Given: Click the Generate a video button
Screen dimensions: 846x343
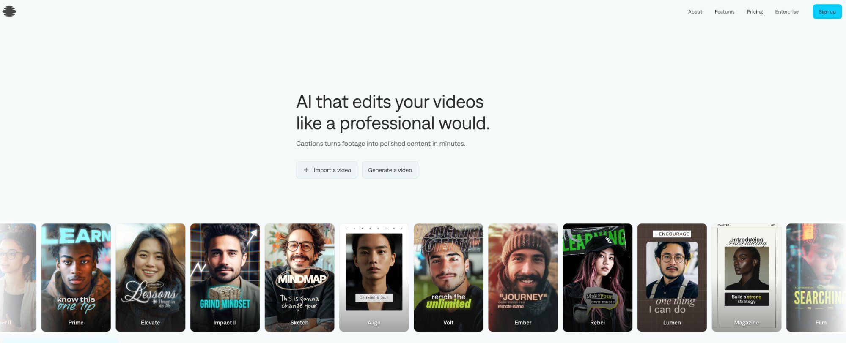Looking at the screenshot, I should point(390,170).
